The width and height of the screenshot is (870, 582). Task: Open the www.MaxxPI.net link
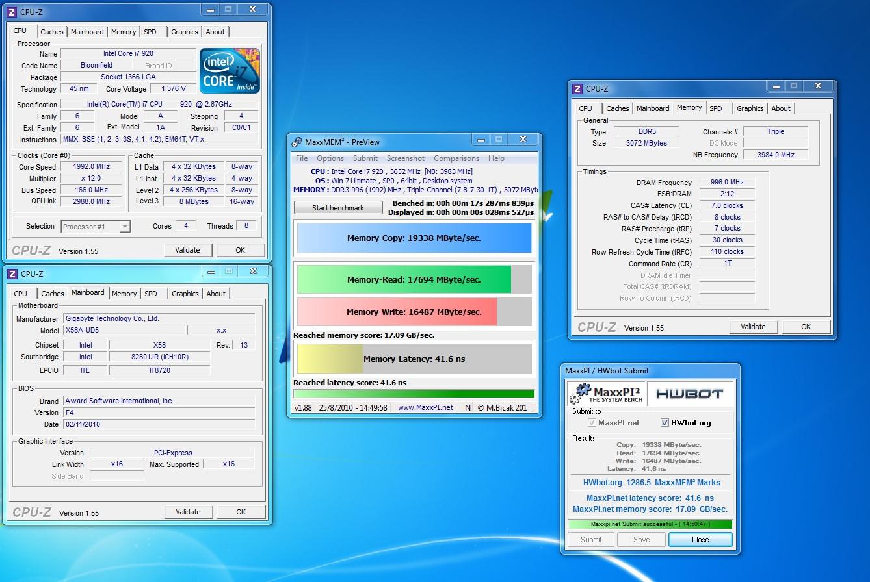[x=425, y=407]
